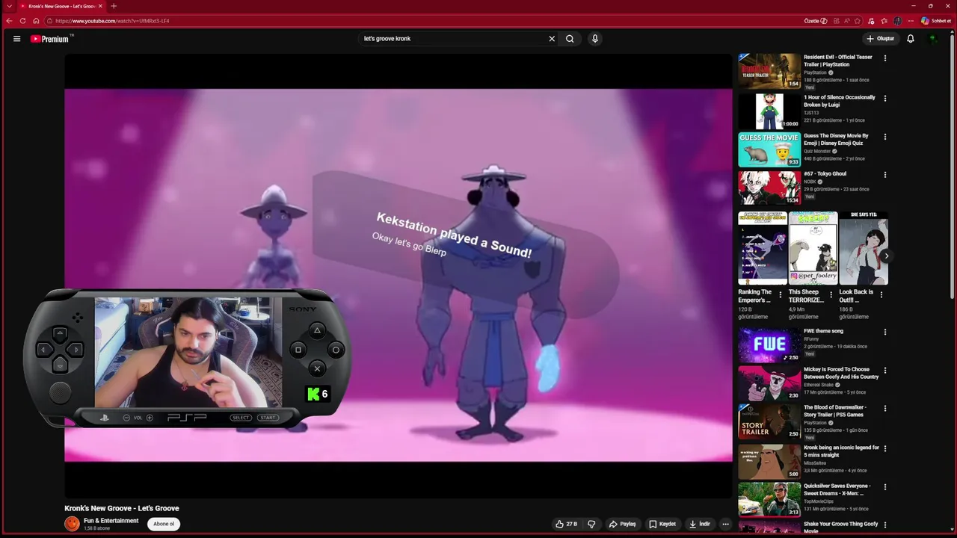Dislike the video thumbs down

click(x=591, y=524)
